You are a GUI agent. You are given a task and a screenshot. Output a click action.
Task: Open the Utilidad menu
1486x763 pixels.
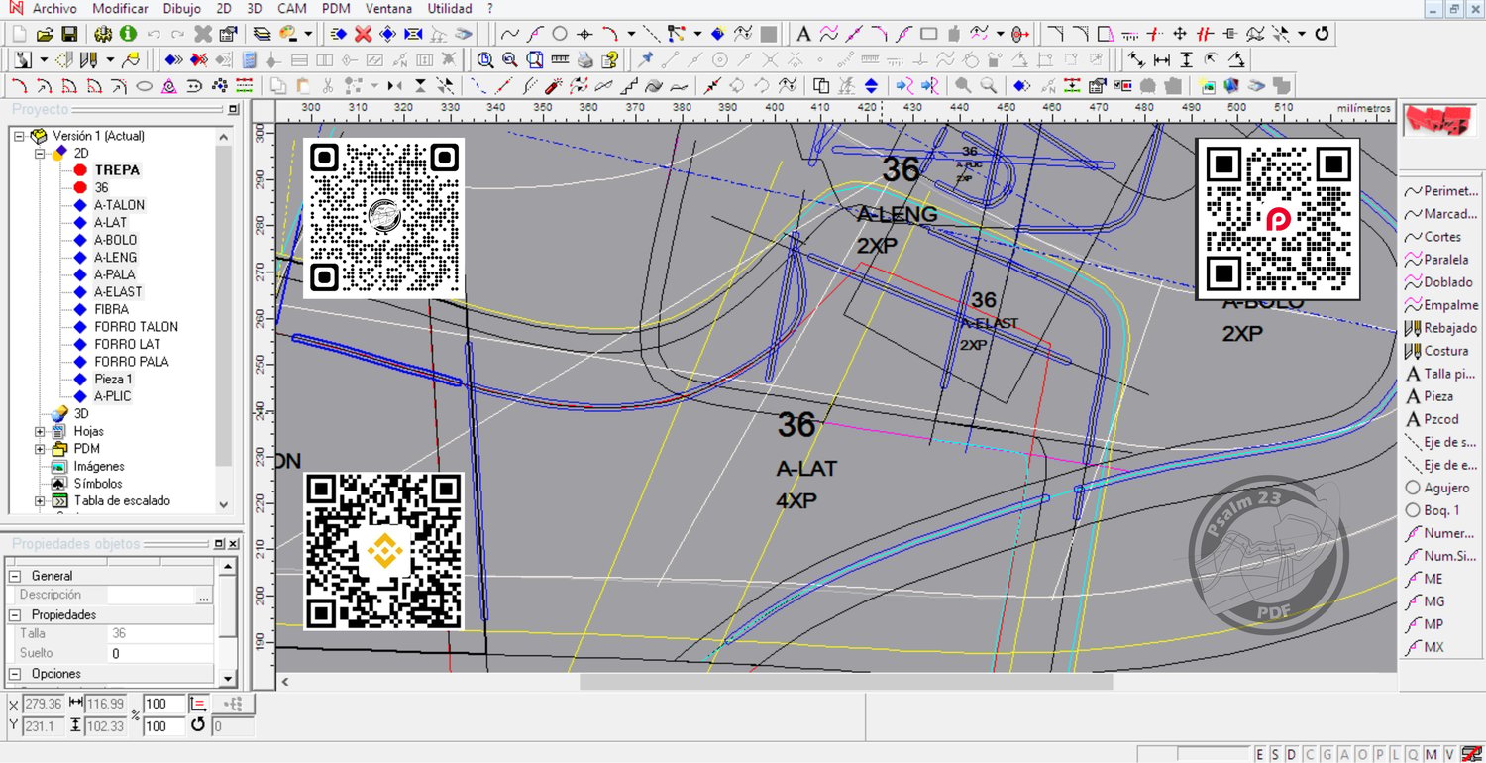[x=450, y=8]
